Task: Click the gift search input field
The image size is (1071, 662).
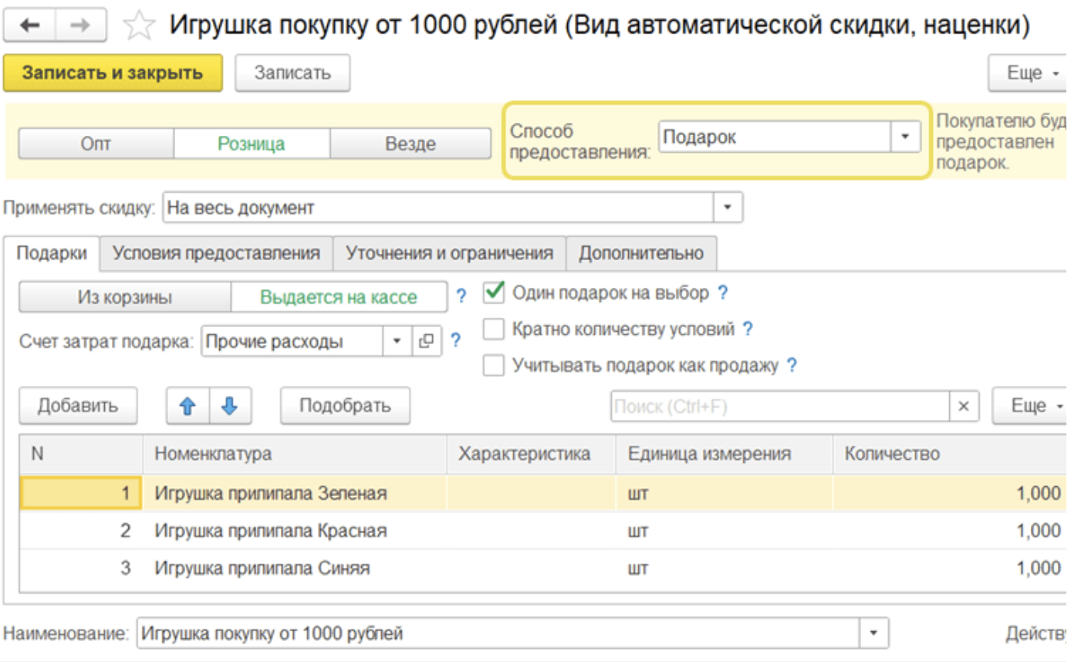Action: click(x=779, y=406)
